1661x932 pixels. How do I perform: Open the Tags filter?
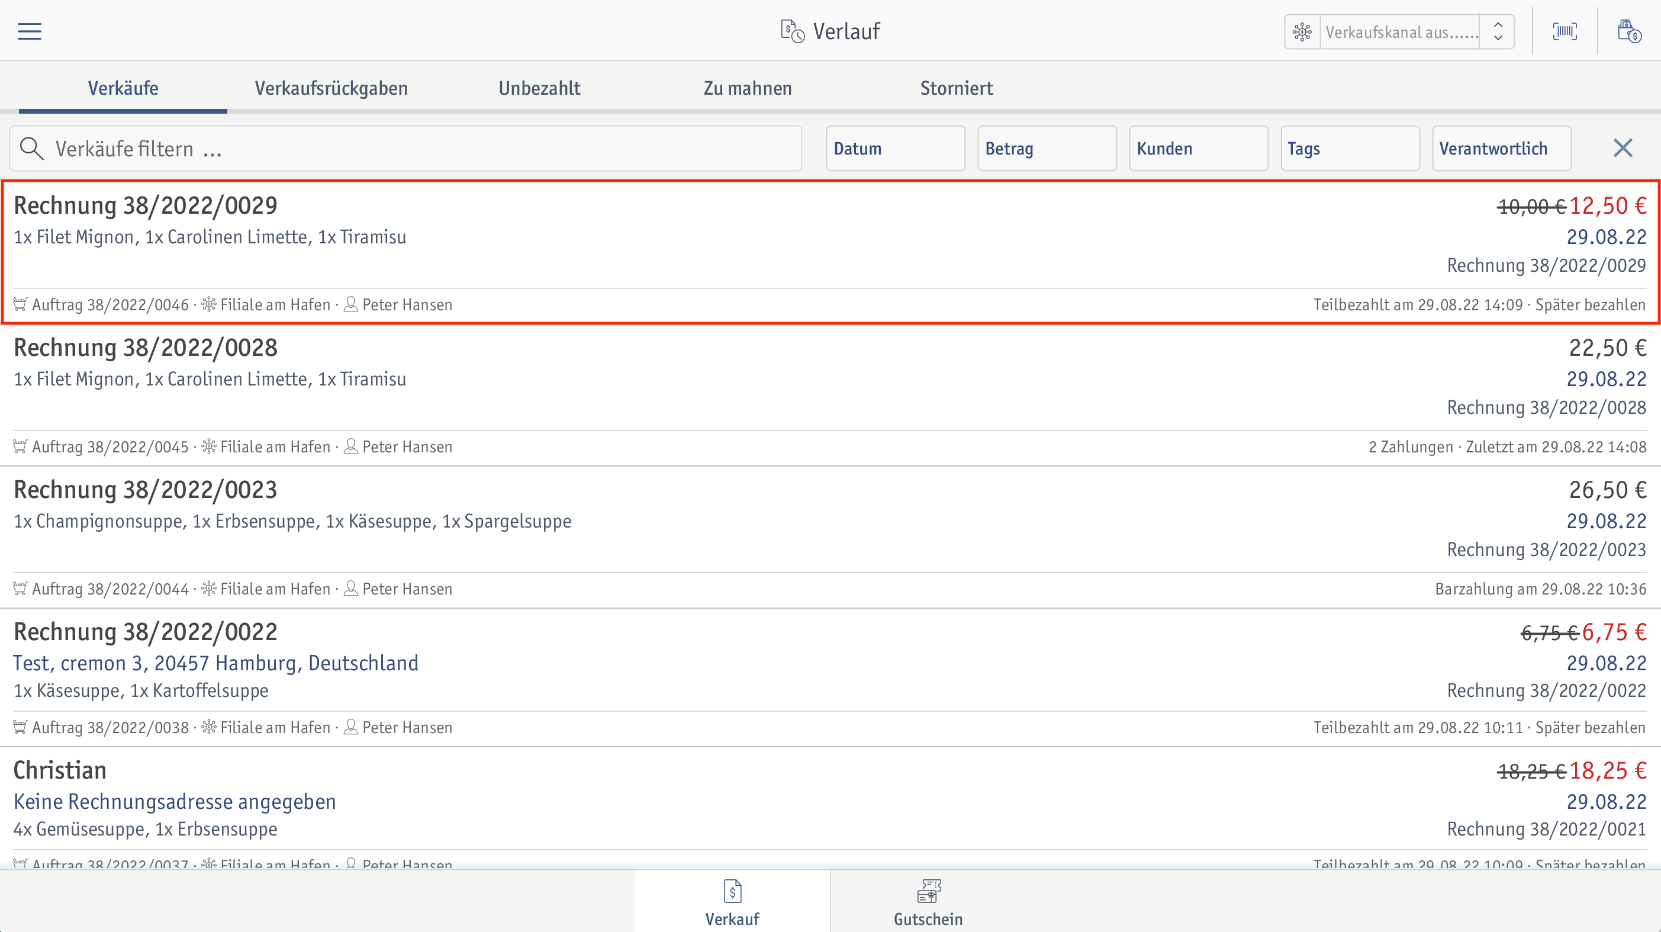click(x=1350, y=149)
